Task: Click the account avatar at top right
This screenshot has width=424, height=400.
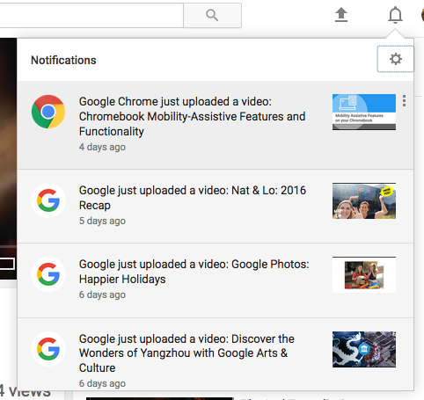Action: [x=422, y=15]
